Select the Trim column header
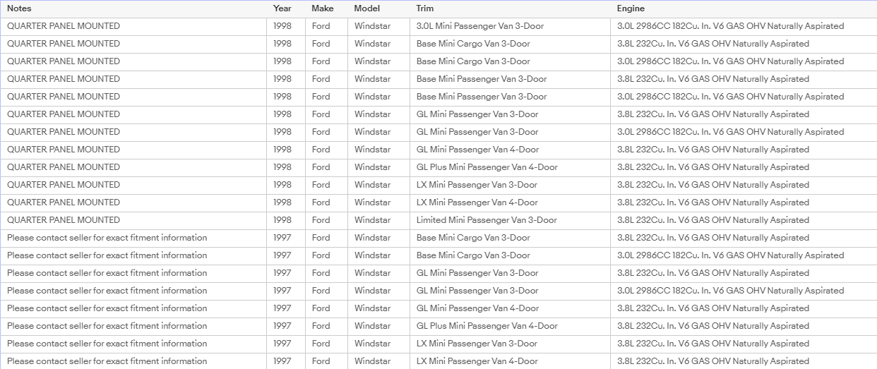Viewport: 877px width, 369px height. [425, 8]
